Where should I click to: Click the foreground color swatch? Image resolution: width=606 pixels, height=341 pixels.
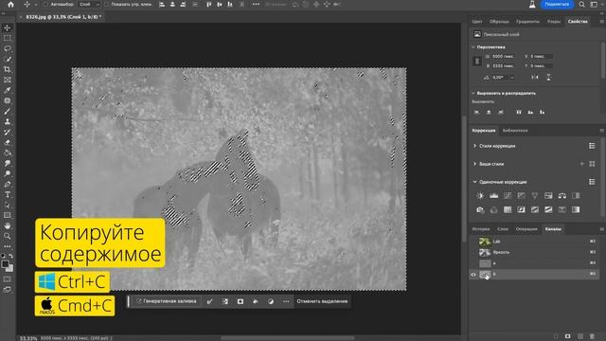5,265
